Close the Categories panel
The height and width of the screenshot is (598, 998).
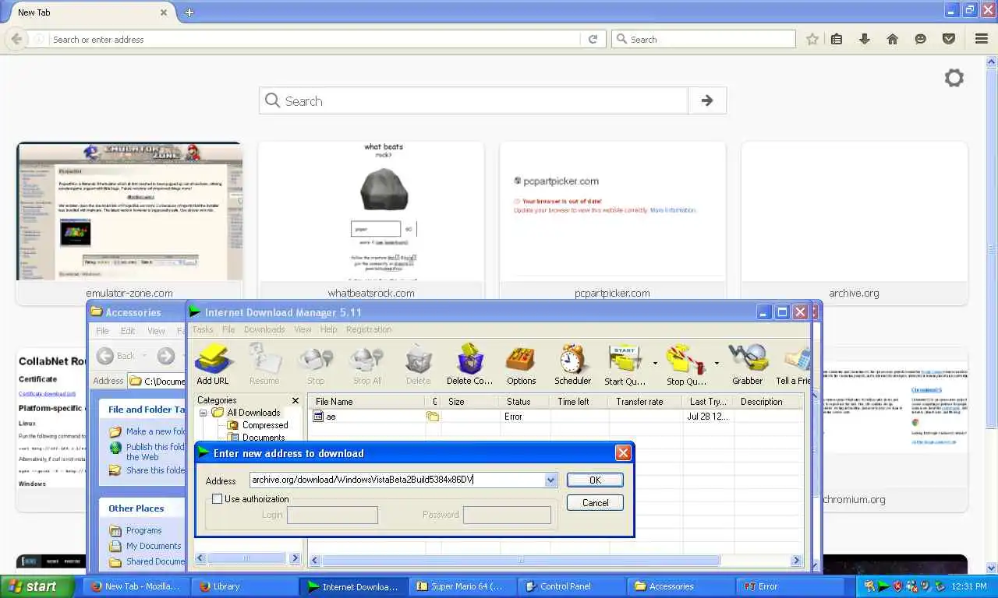[x=295, y=400]
